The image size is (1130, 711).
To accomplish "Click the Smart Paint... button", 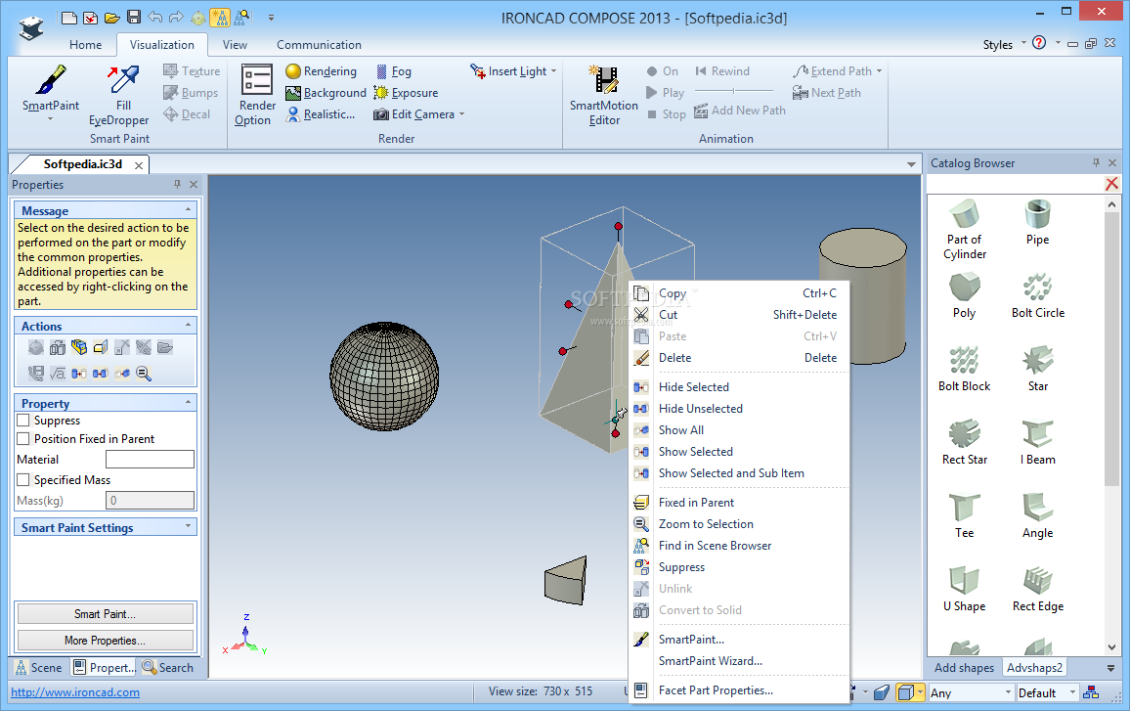I will tap(106, 613).
